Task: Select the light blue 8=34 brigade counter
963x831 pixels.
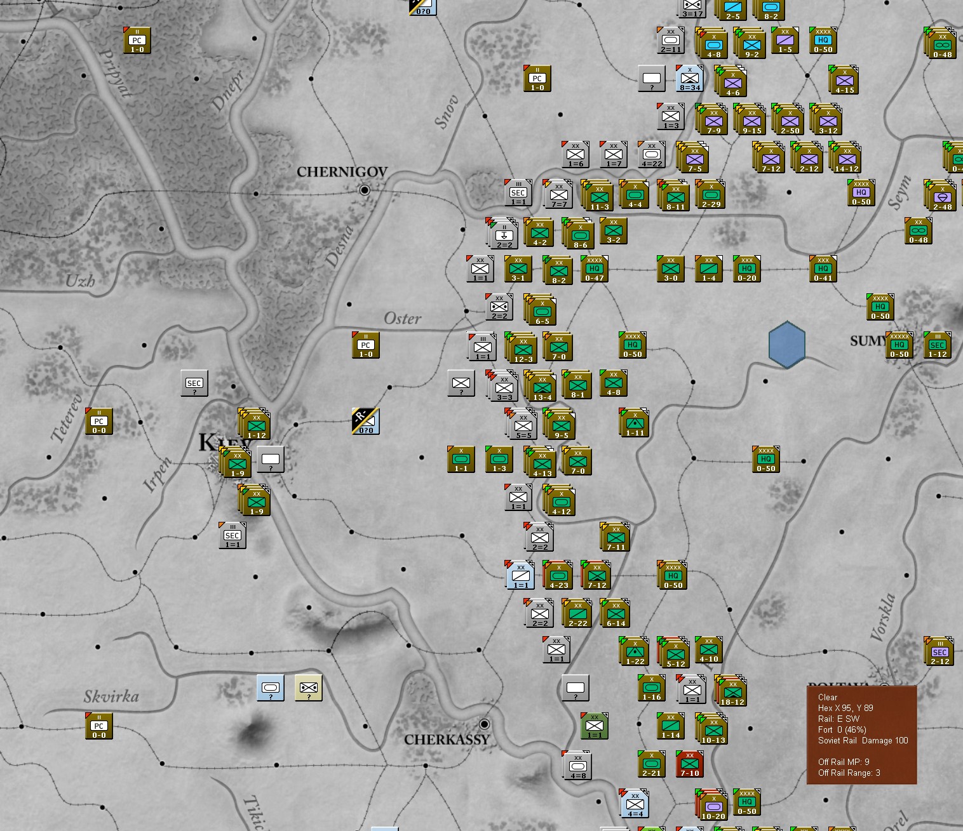Action: pyautogui.click(x=690, y=79)
